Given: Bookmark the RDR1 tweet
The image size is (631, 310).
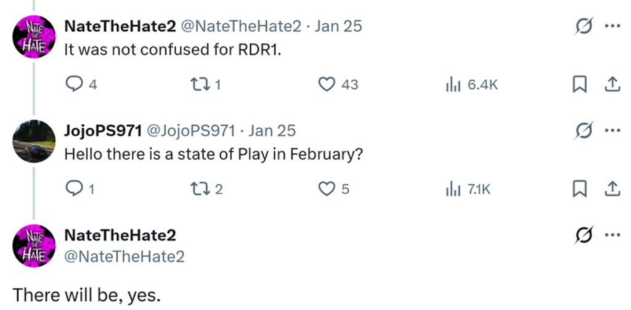Looking at the screenshot, I should tap(579, 86).
